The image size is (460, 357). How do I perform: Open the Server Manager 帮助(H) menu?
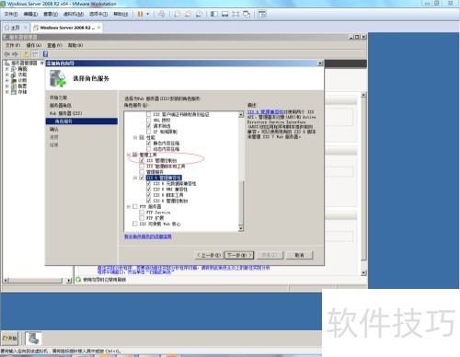[75, 45]
